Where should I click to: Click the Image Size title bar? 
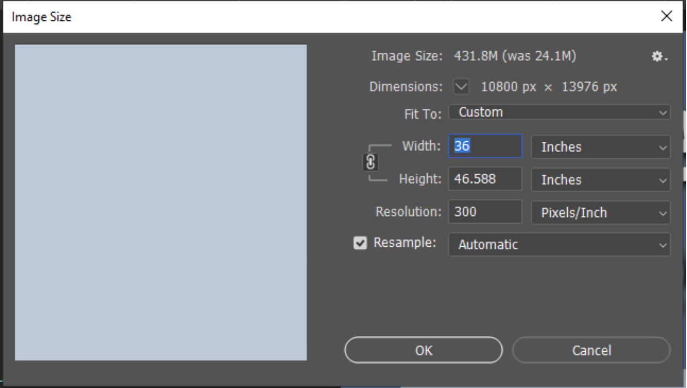pyautogui.click(x=330, y=17)
